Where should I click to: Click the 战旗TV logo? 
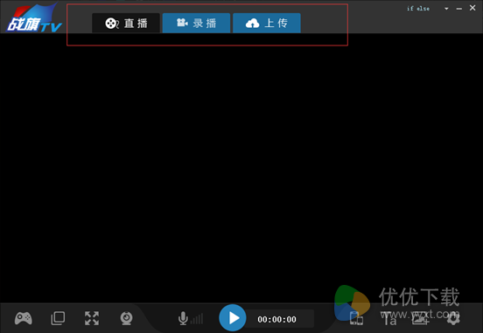[34, 18]
